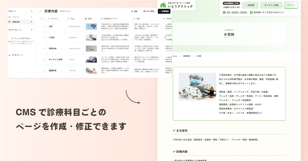Click オンライン診療 button in clinic header
This screenshot has width=308, height=161.
(x=271, y=5)
